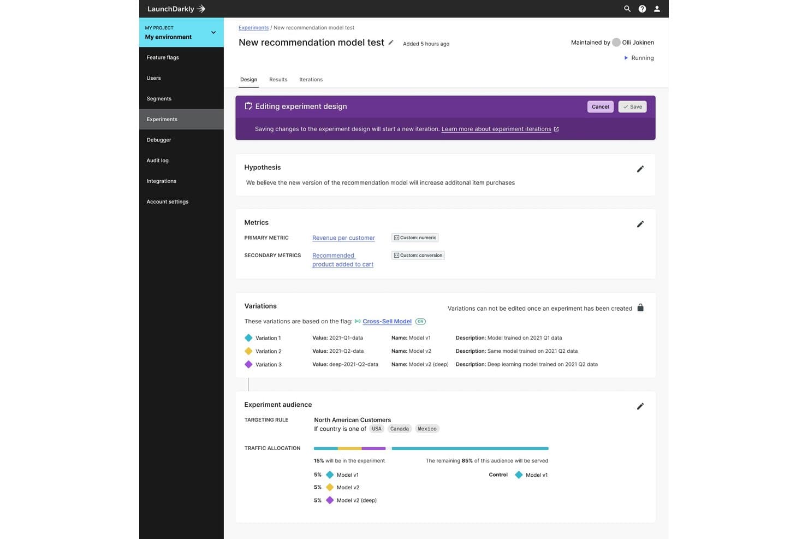Open Debugger in sidebar
Image resolution: width=808 pixels, height=539 pixels.
(181, 140)
